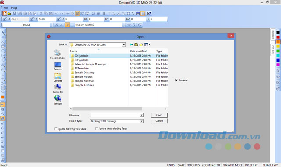Open Recent places in dialog sidebar
The image size is (281, 167).
(58, 54)
